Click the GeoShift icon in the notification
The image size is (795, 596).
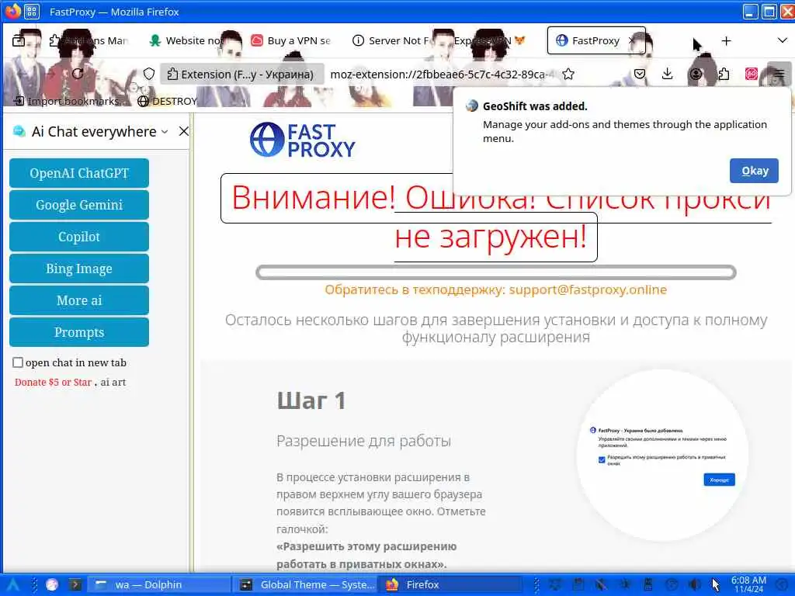[x=472, y=106]
